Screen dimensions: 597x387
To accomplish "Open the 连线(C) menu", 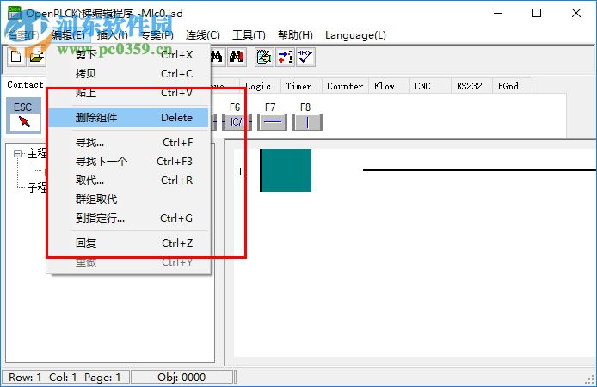I will tap(202, 35).
